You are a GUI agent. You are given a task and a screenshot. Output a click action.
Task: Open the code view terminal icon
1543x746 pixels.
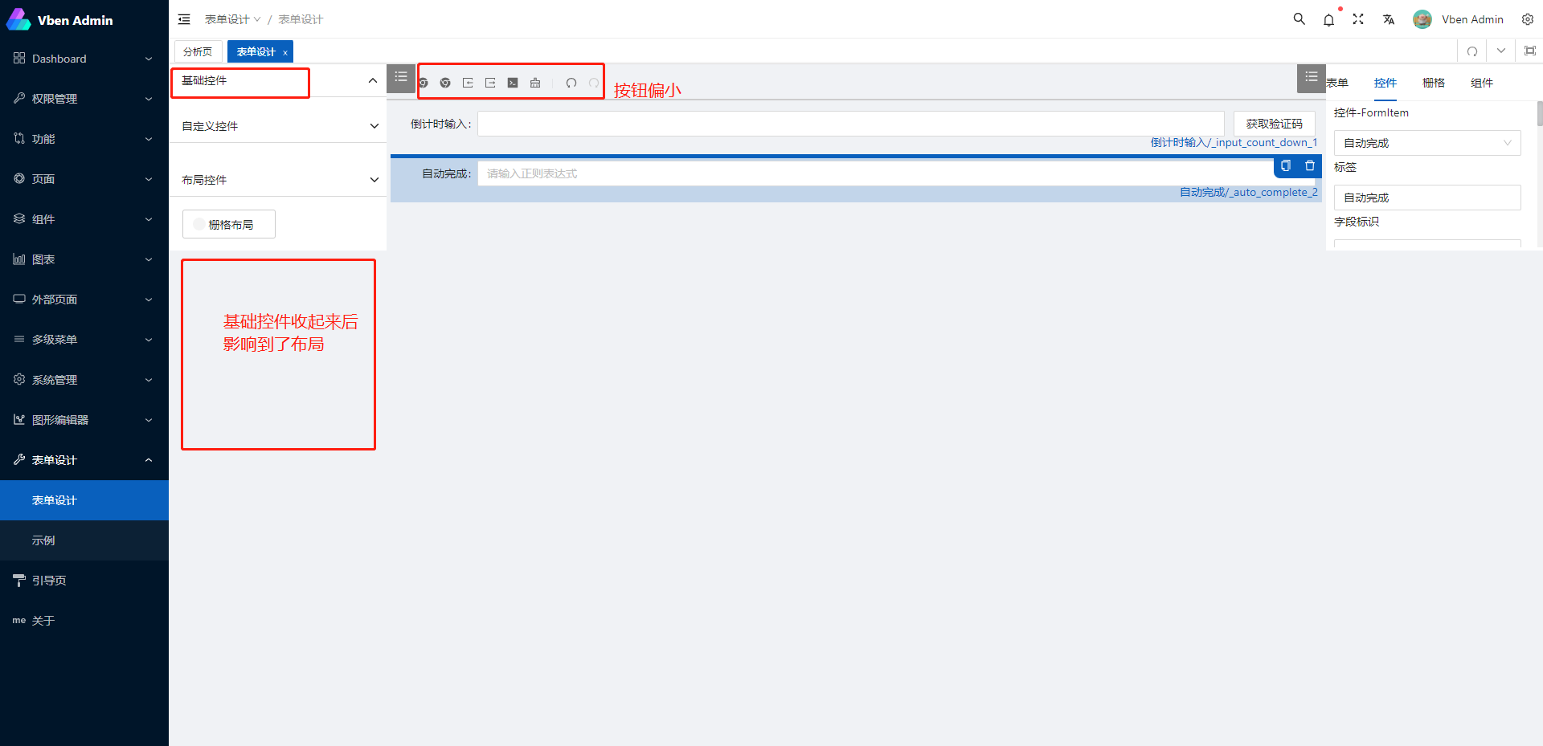tap(513, 83)
